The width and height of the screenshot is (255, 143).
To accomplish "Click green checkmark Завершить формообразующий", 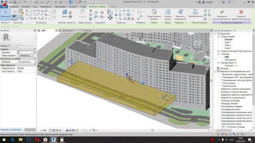I will point(222,12).
